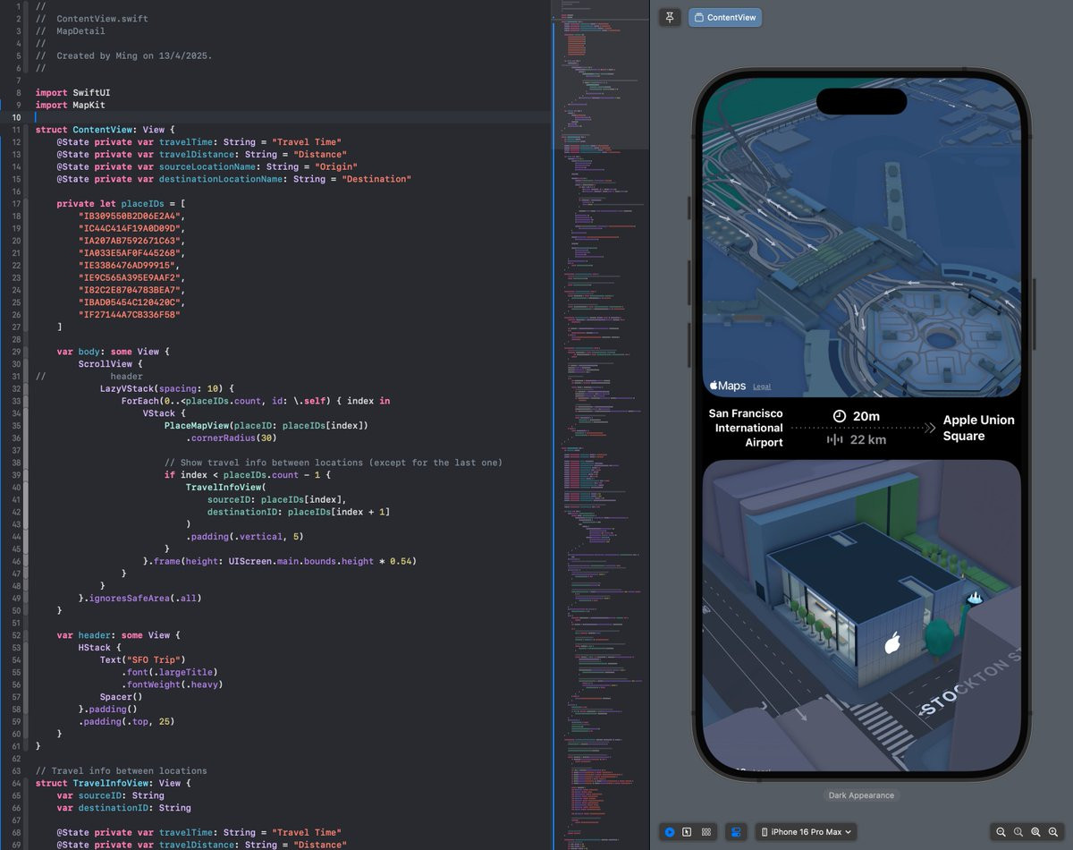Open the canvas Device Settings icon
1073x850 pixels.
click(736, 832)
